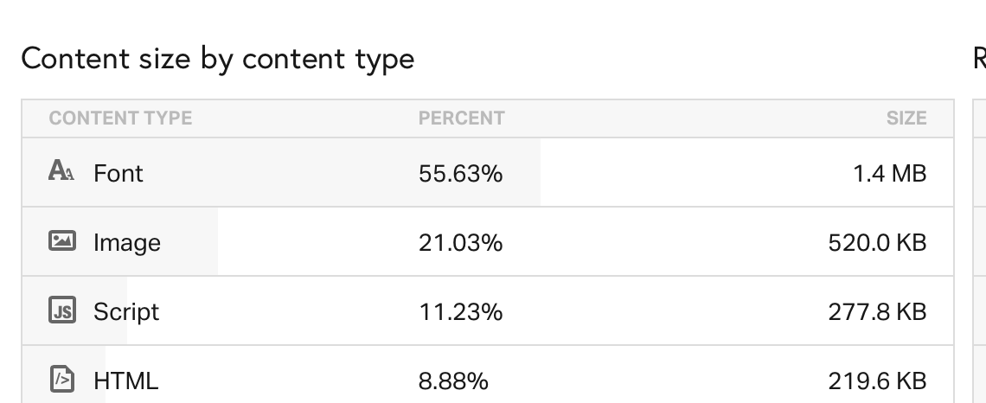Viewport: 986px width, 403px height.
Task: Click the Content size by content type heading
Action: [x=217, y=59]
